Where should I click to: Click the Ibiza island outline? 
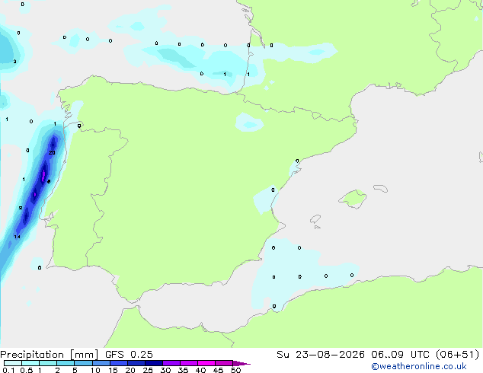coord(315,219)
